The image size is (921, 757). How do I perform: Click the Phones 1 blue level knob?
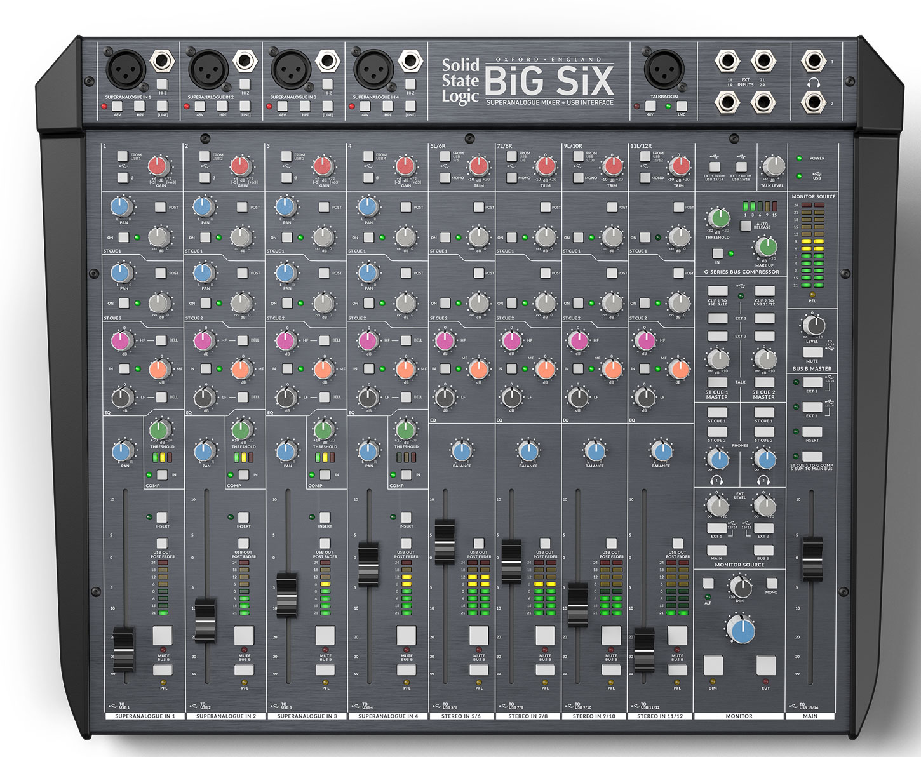click(718, 459)
